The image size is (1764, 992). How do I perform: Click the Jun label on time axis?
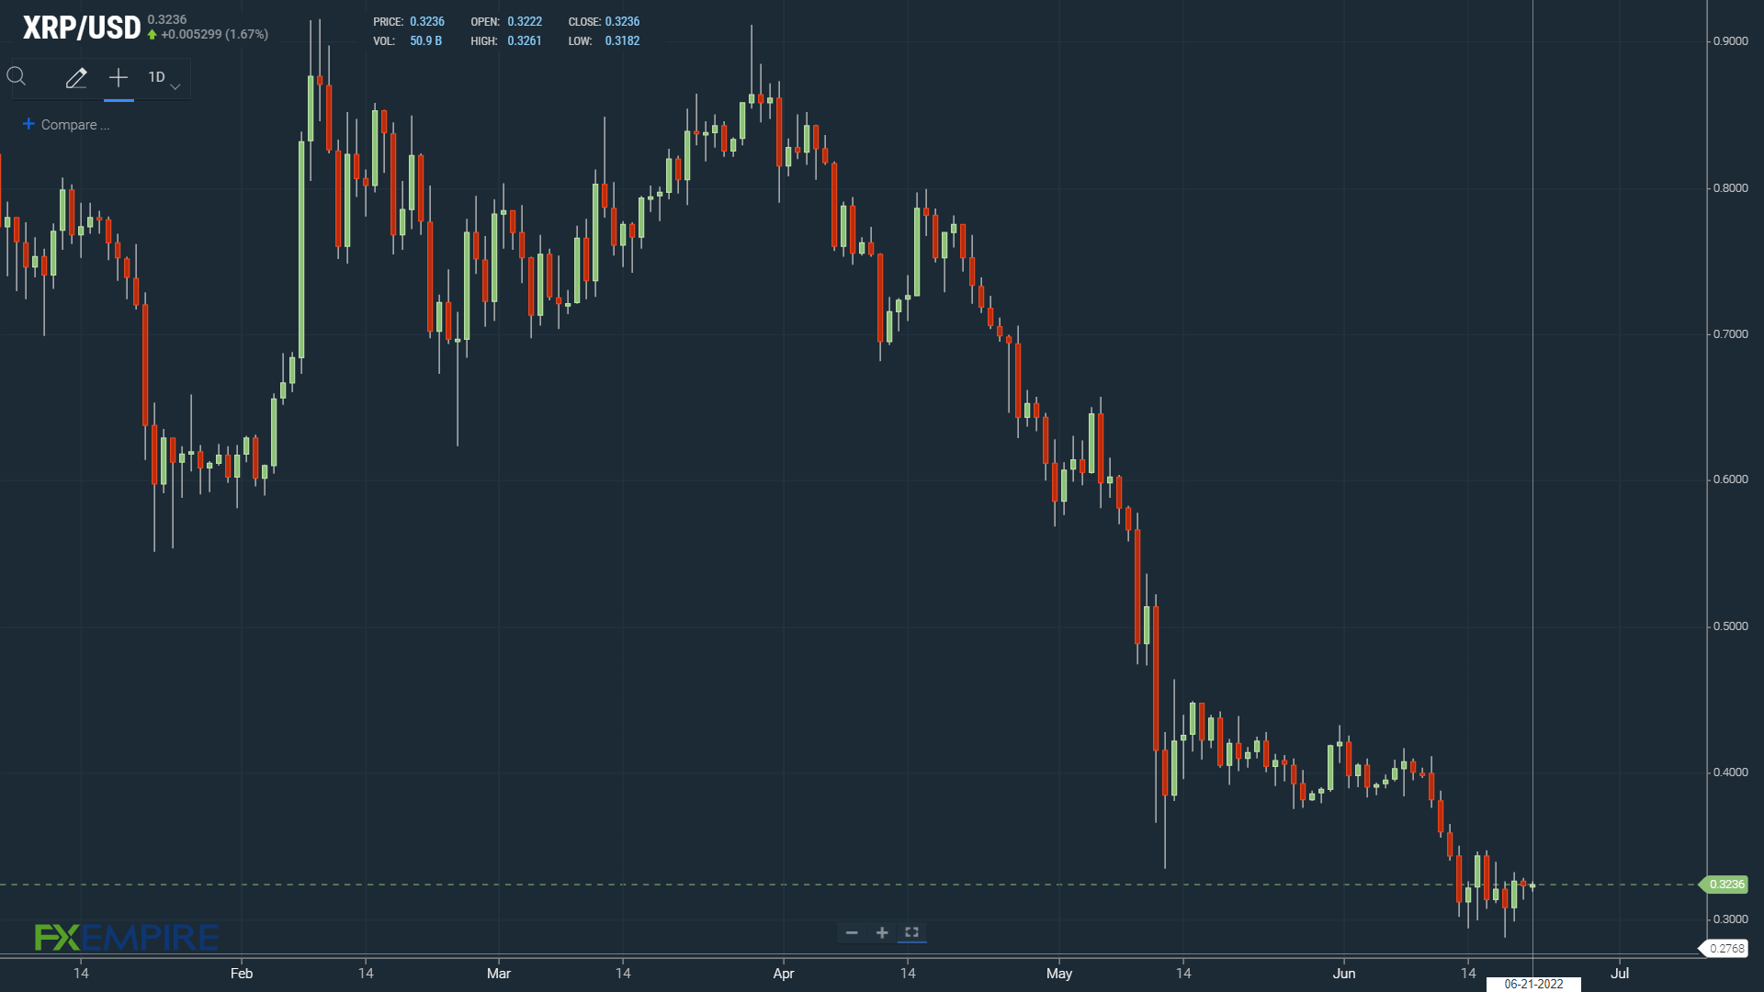coord(1344,974)
